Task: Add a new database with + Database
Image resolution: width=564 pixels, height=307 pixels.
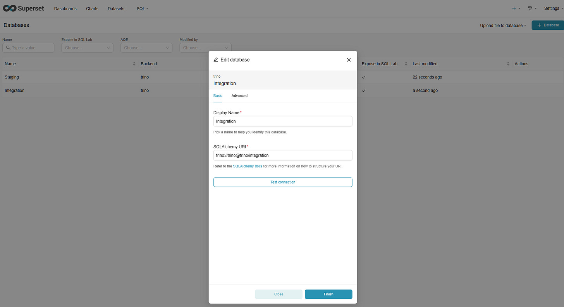Action: click(548, 25)
